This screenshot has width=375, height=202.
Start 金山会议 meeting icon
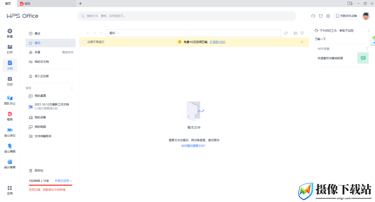pos(10,130)
